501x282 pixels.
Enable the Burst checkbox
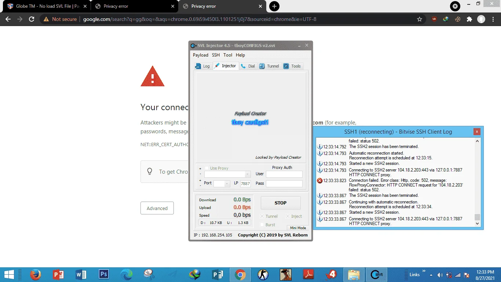(262, 225)
